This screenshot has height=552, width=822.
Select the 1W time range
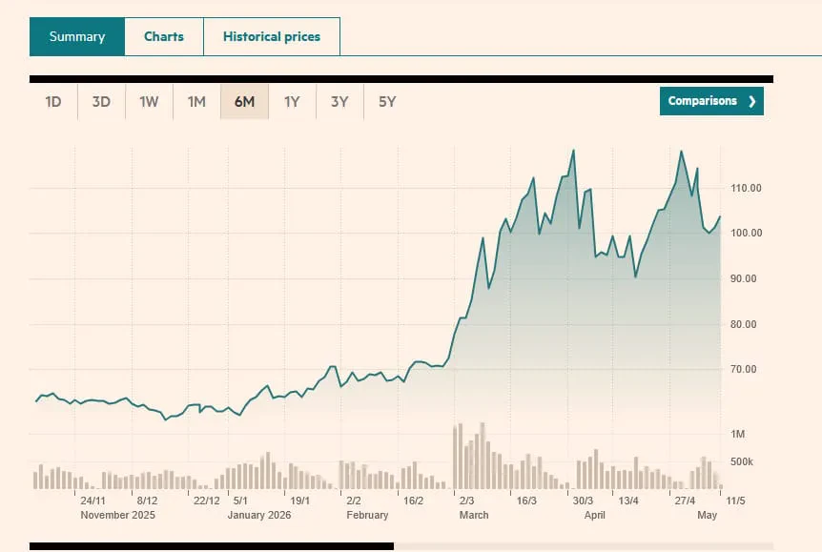tap(149, 102)
